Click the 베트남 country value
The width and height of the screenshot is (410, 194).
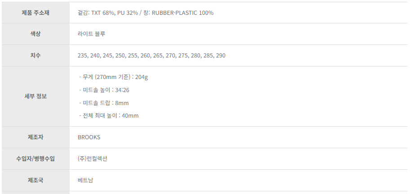coord(85,180)
